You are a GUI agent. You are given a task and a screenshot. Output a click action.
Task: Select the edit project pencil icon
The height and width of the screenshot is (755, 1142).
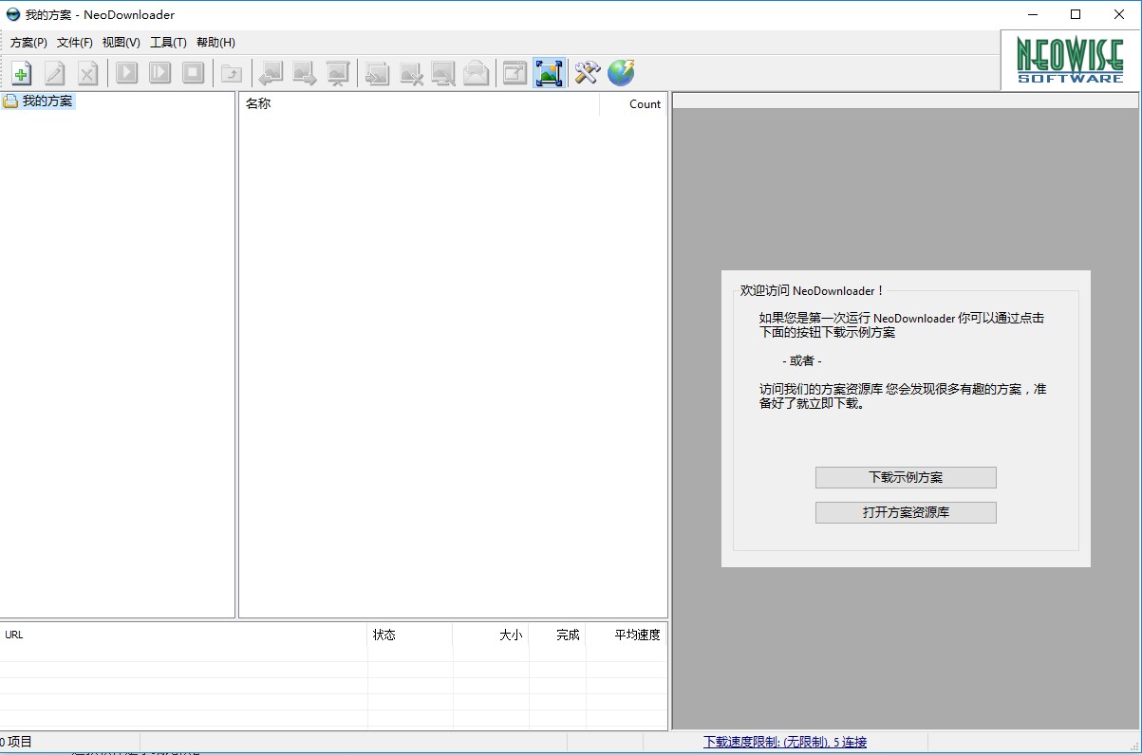(x=54, y=72)
